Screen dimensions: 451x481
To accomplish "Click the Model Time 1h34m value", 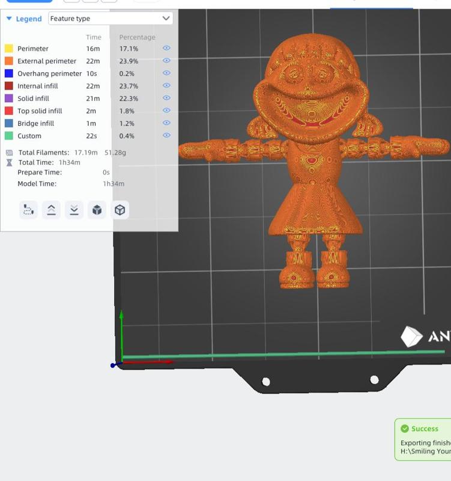I will (114, 184).
